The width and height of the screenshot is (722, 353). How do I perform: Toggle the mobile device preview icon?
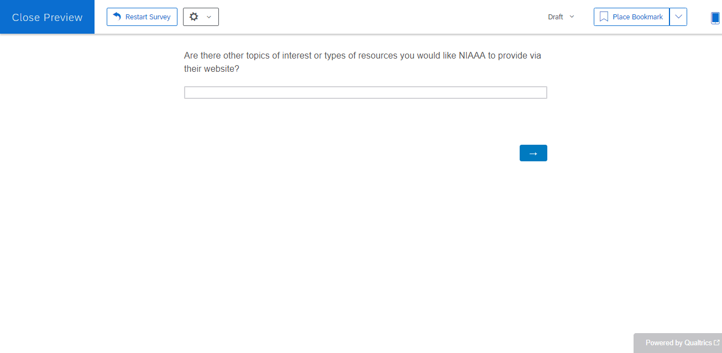[715, 18]
